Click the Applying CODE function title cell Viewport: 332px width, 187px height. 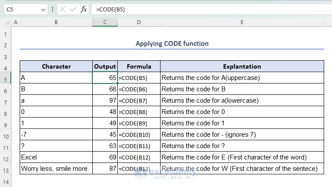click(x=172, y=44)
